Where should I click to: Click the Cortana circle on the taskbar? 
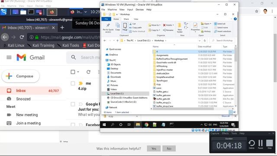(121, 125)
